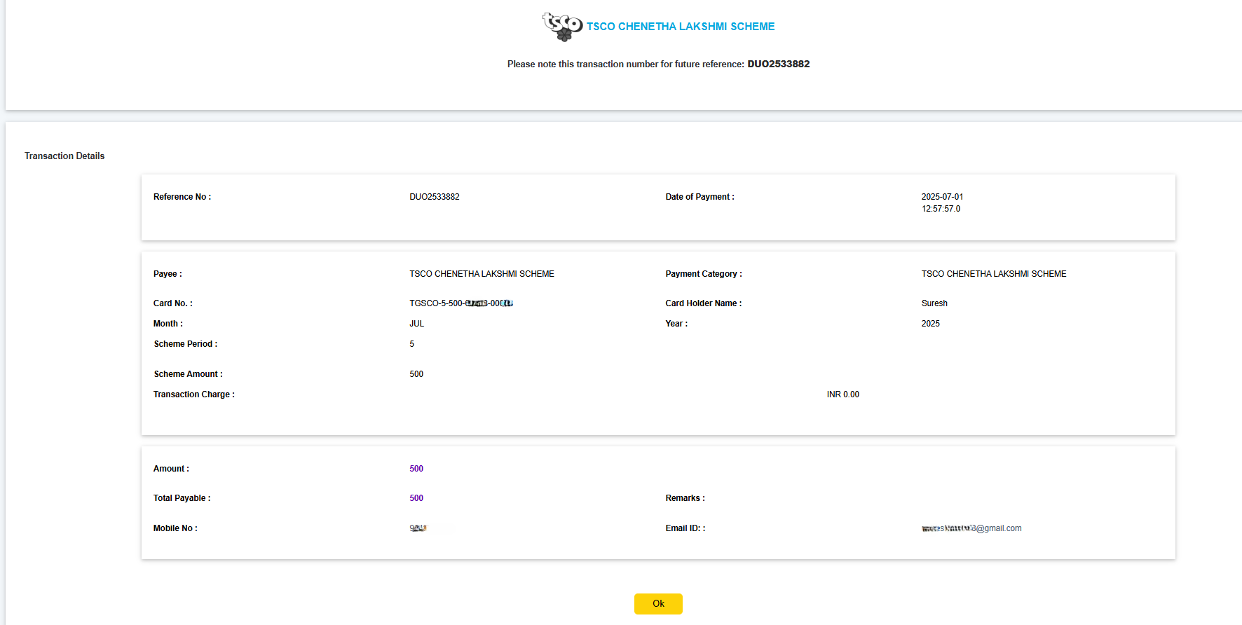Click the Date of Payment value 2025-07-01
This screenshot has width=1242, height=625.
tap(942, 197)
